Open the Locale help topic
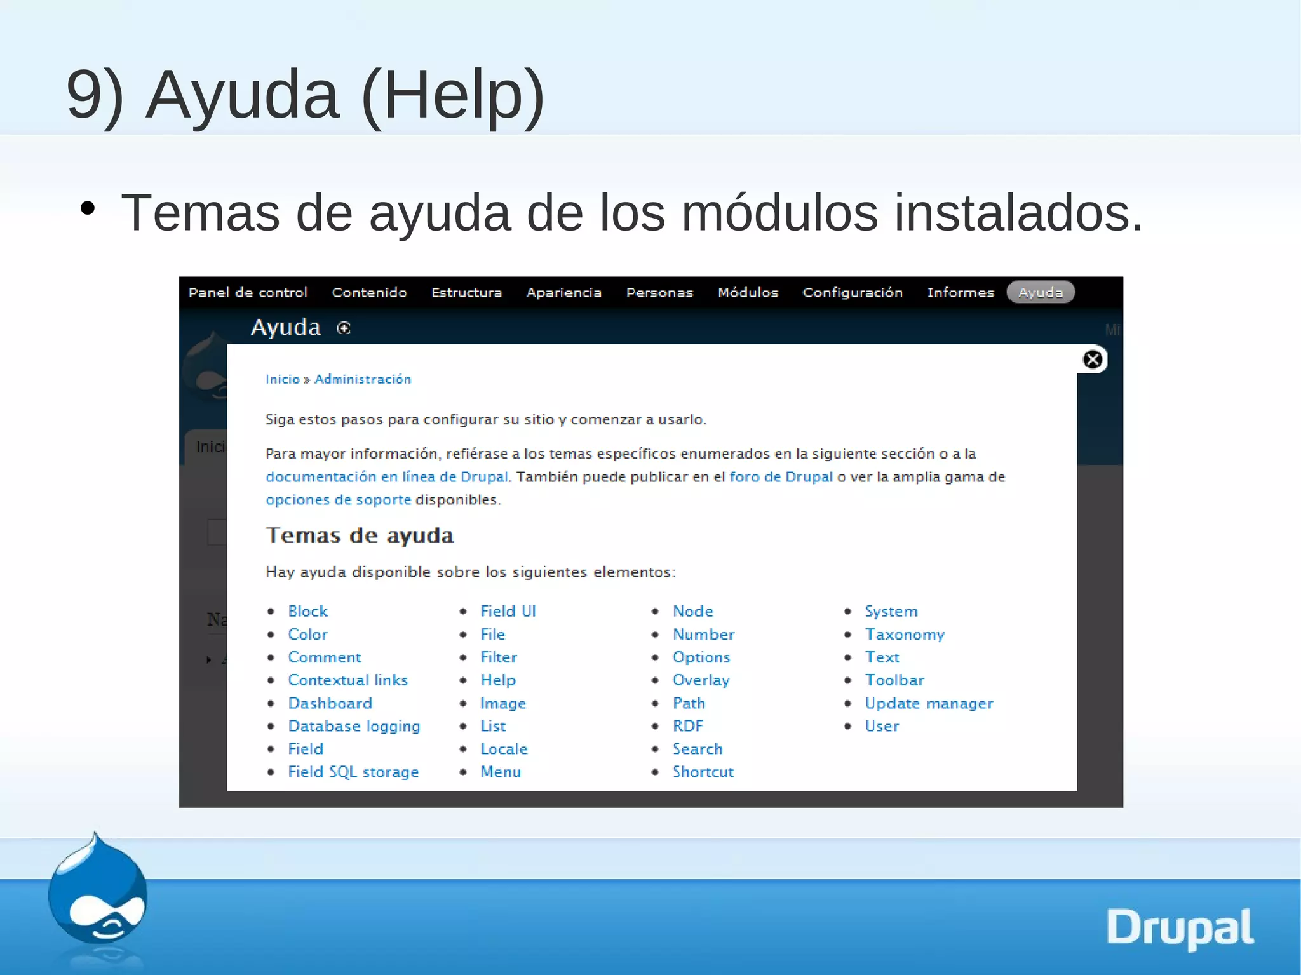Image resolution: width=1301 pixels, height=975 pixels. click(x=503, y=749)
